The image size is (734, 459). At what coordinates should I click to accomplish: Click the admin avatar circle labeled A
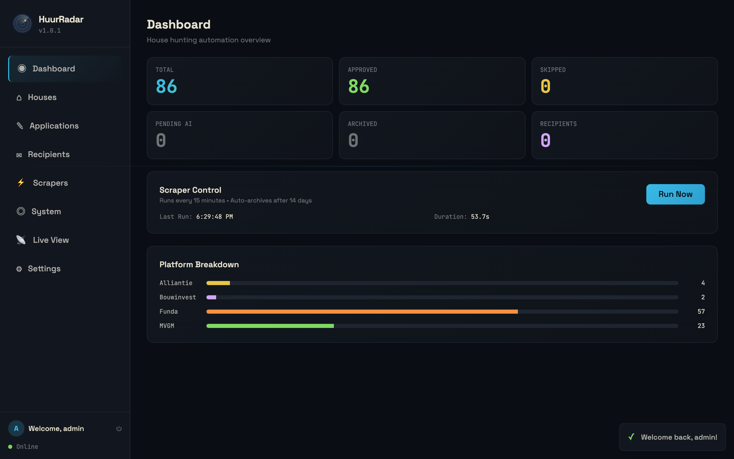pos(16,428)
